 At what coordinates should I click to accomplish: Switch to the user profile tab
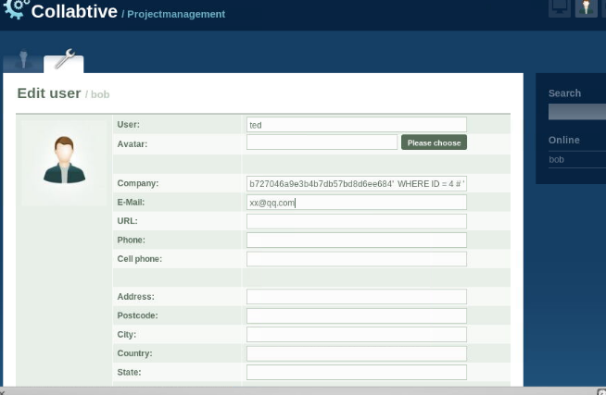click(23, 62)
